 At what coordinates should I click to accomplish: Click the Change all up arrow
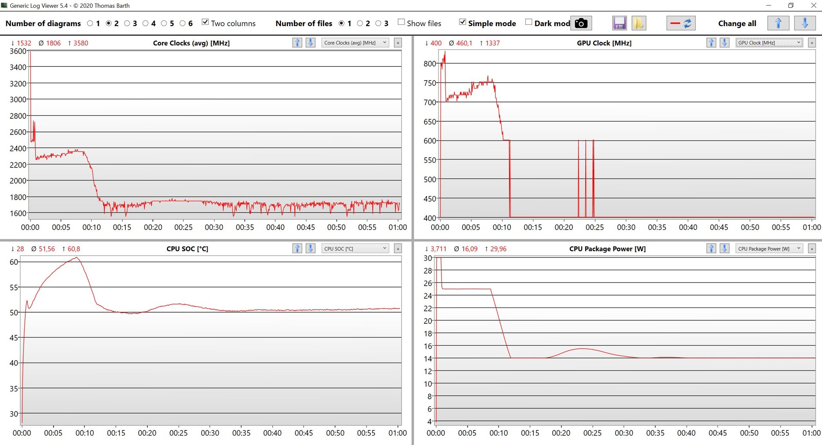click(x=778, y=23)
